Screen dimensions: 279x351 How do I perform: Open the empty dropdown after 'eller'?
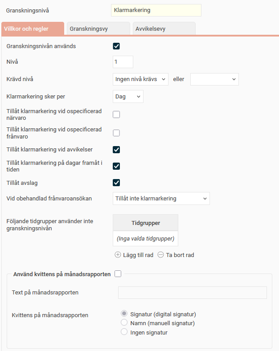pos(214,79)
